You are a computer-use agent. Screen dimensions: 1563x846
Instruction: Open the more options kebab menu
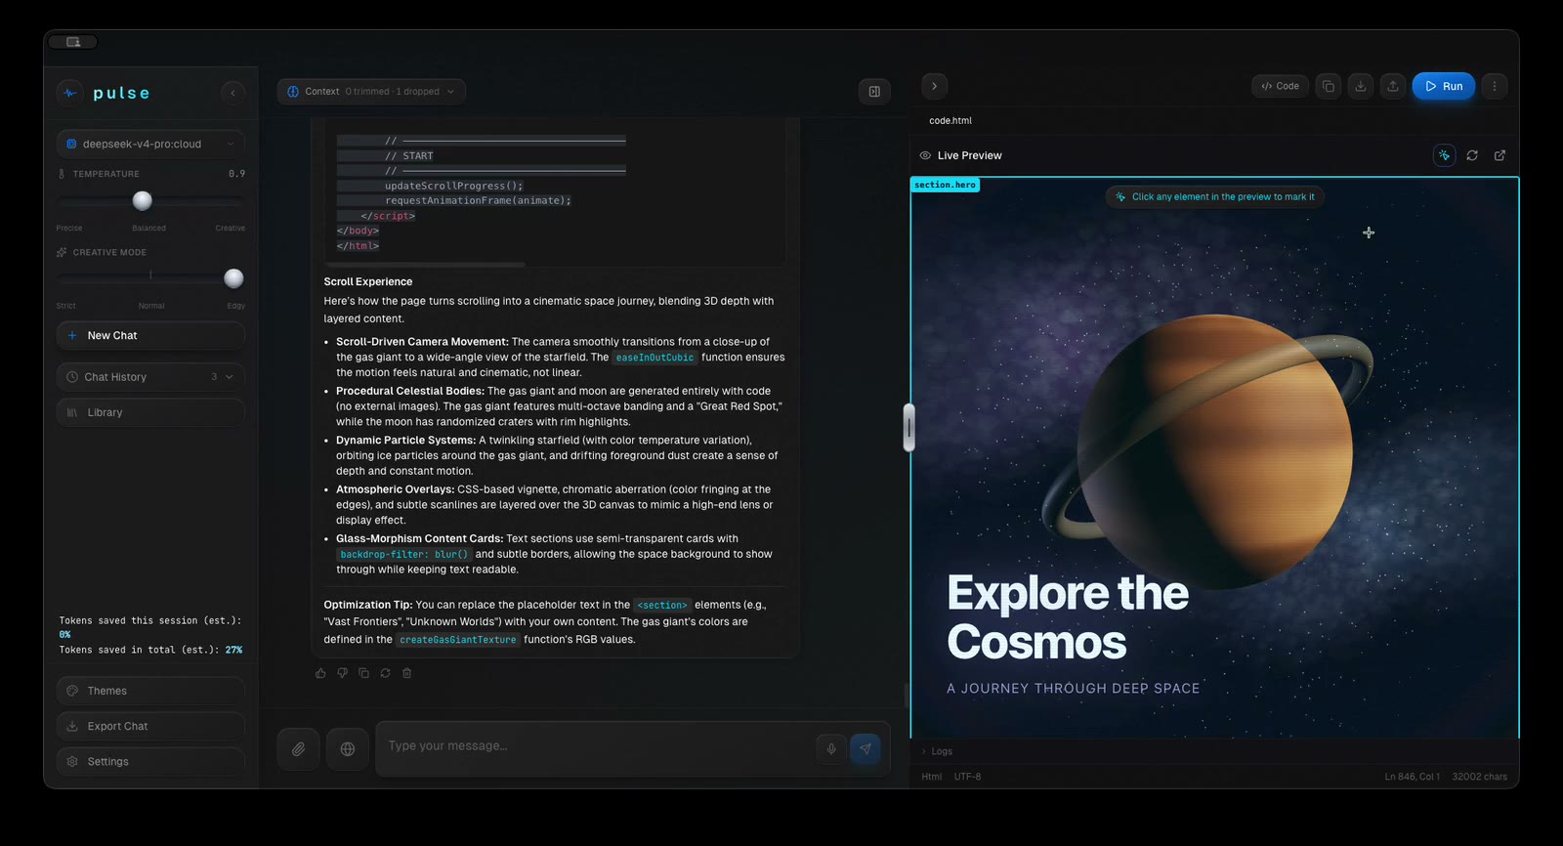coord(1494,86)
